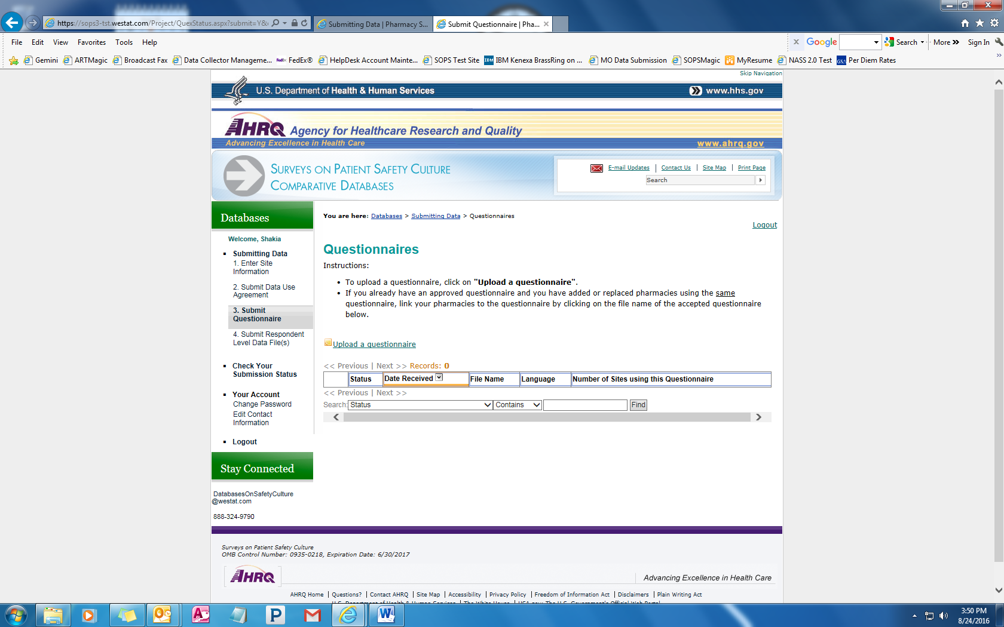The height and width of the screenshot is (627, 1004).
Task: Expand the Google toolbar More menu
Action: [946, 42]
